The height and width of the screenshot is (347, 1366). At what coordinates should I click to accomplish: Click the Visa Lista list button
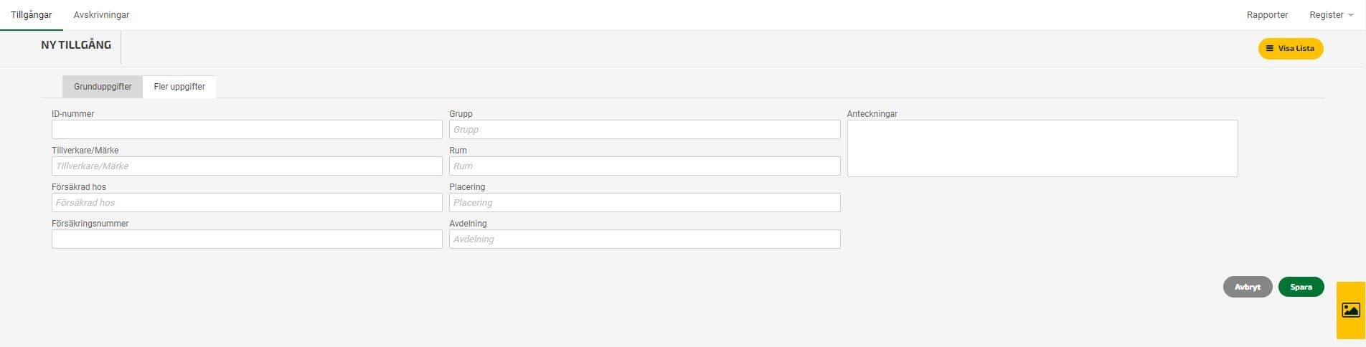[1291, 49]
